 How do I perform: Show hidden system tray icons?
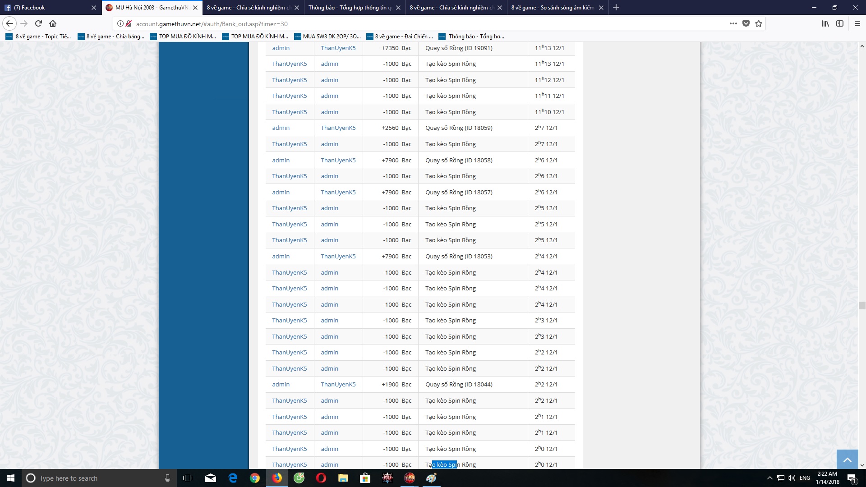coord(769,478)
